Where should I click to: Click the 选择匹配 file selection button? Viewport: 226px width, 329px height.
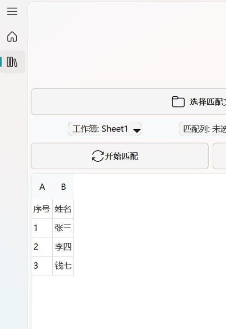point(129,102)
